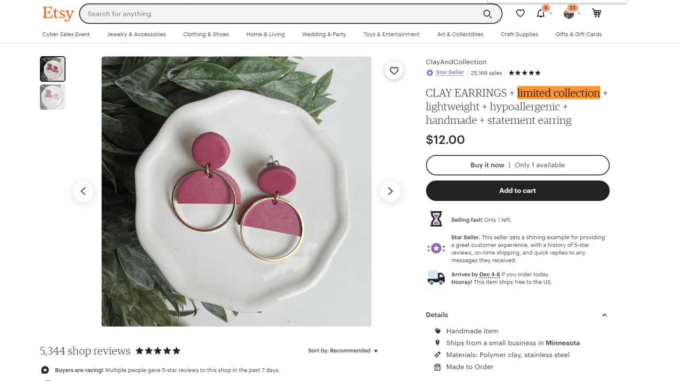Visit the ClayAndCollection shop page
The width and height of the screenshot is (679, 381).
tap(456, 62)
